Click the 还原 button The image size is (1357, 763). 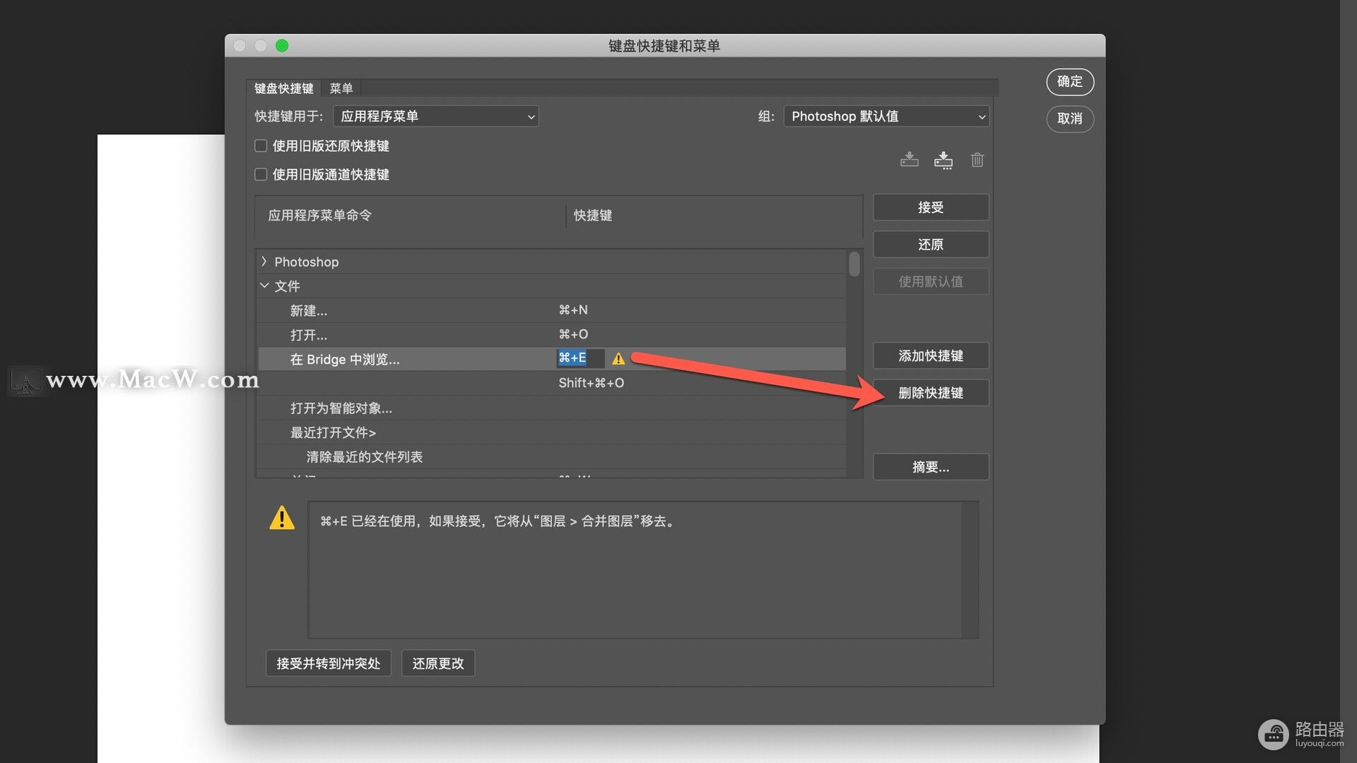(x=931, y=244)
